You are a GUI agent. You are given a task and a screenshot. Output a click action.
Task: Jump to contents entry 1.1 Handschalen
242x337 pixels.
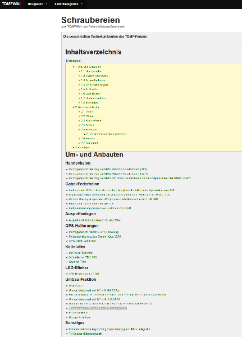(92, 71)
